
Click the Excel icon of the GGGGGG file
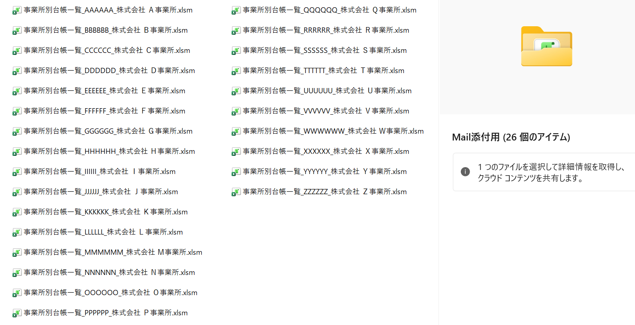pos(17,131)
